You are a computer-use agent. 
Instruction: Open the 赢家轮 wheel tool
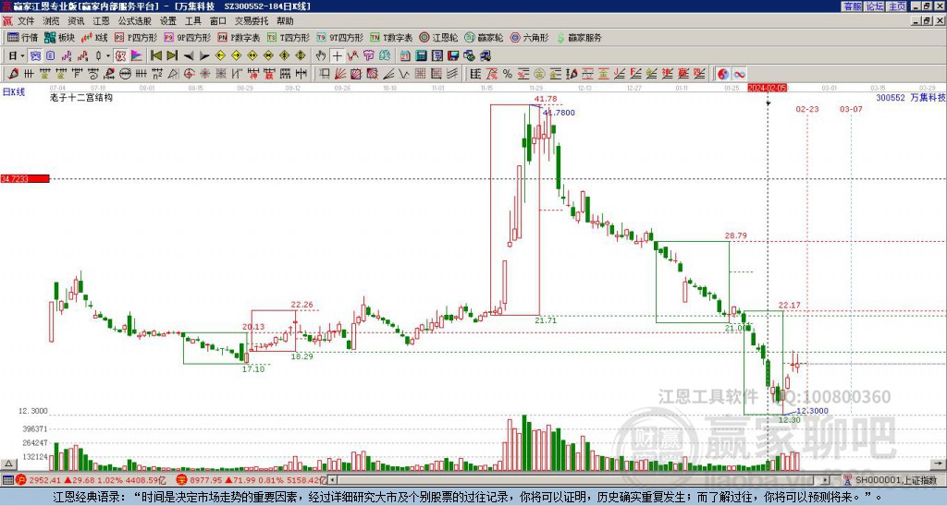click(x=484, y=37)
